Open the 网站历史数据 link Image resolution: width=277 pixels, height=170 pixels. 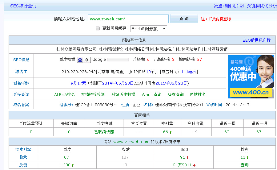[123, 94]
